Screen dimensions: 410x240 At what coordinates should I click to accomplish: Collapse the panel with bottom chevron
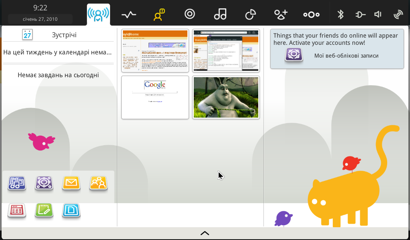pyautogui.click(x=205, y=233)
